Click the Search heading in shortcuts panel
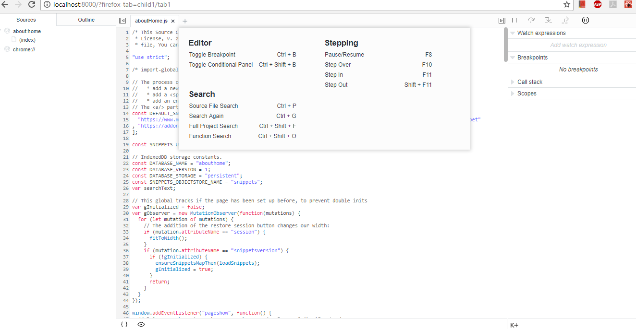The width and height of the screenshot is (636, 329). click(x=202, y=94)
